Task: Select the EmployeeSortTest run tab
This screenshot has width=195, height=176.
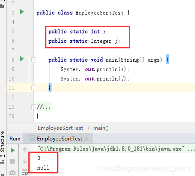Action: click(58, 139)
